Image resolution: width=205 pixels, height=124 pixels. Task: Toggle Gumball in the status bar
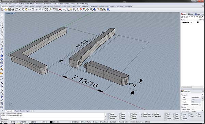coord(113,122)
